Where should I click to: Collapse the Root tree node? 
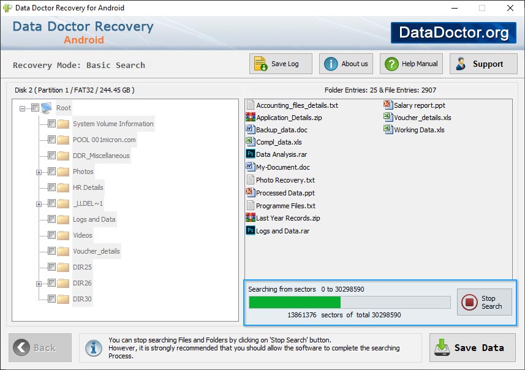22,108
